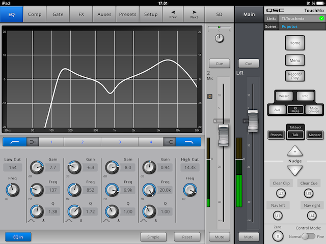Mute the L/R main output
The image size is (326, 244).
click(x=249, y=237)
